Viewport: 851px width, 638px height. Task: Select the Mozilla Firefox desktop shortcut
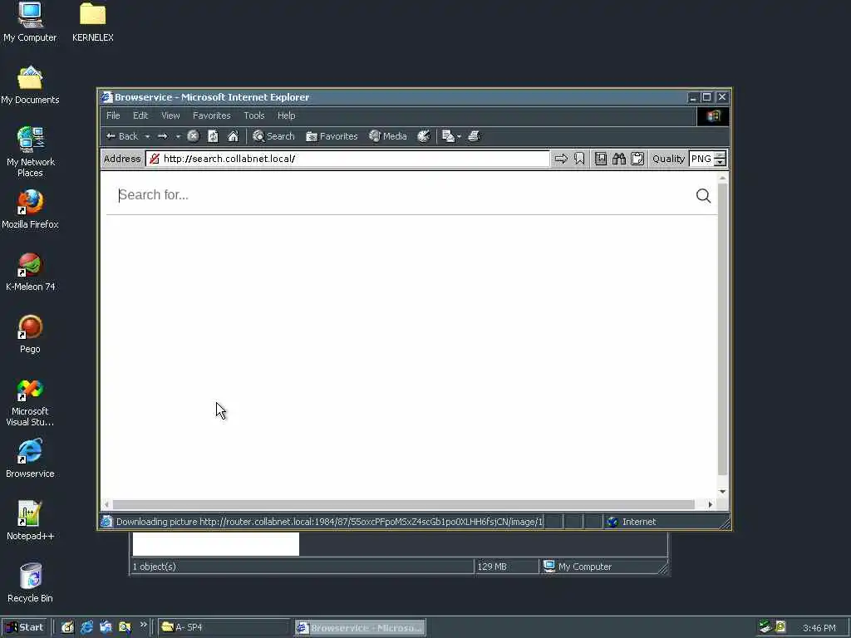(30, 209)
